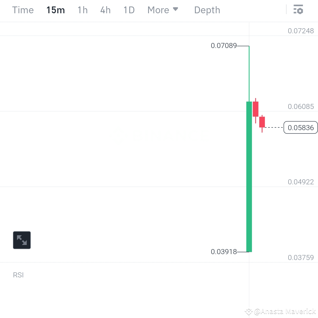Collapse the More interval selector

175,9
